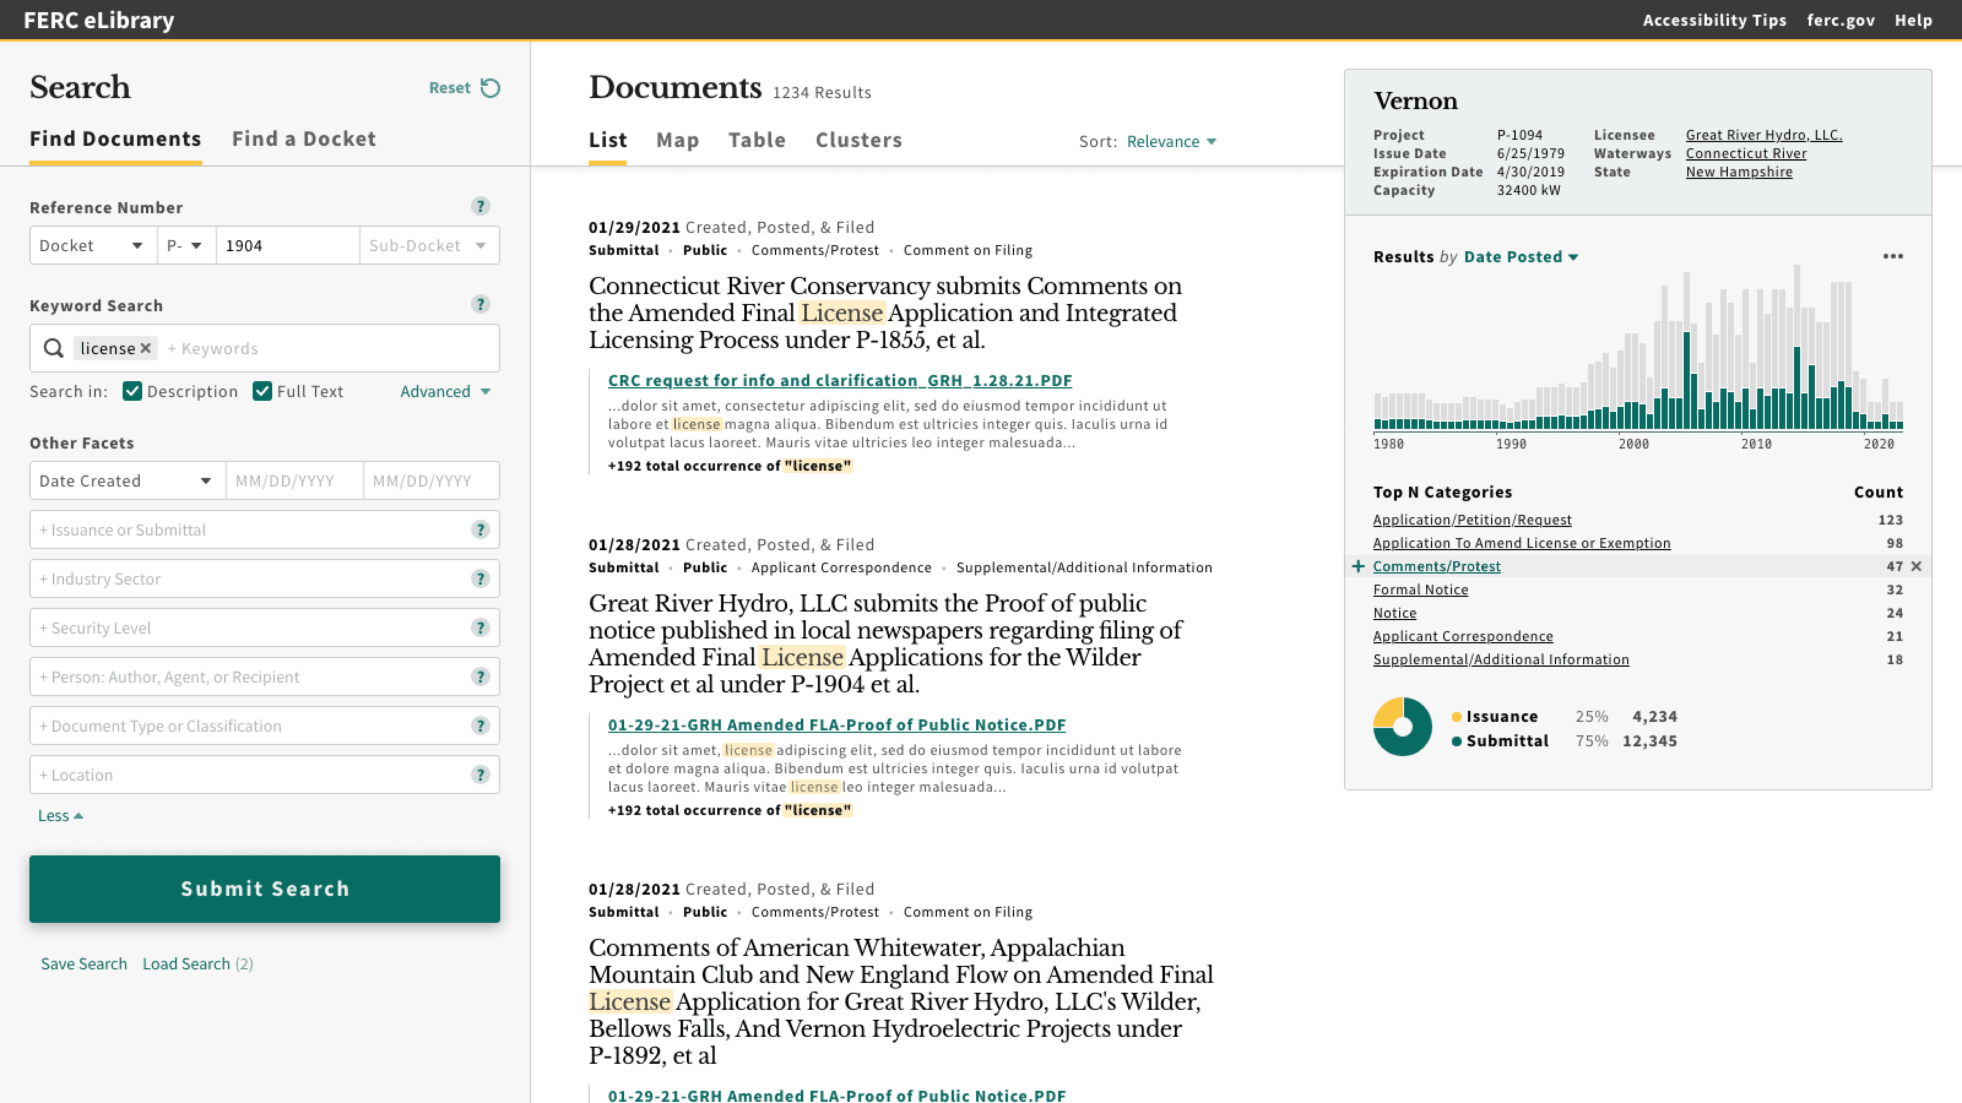Remove Comments/Protest category with X icon
The image size is (1962, 1103).
click(1916, 566)
